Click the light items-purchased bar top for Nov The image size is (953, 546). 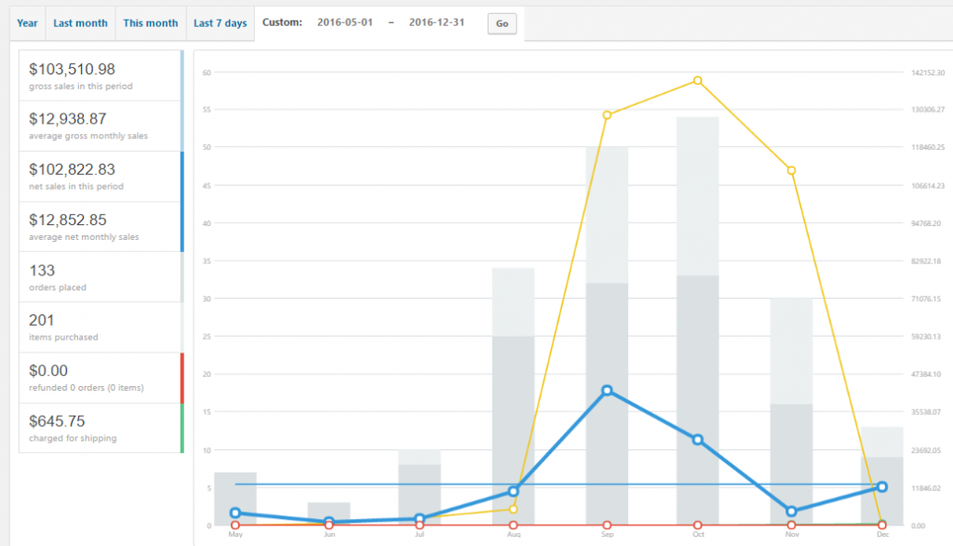tap(791, 351)
